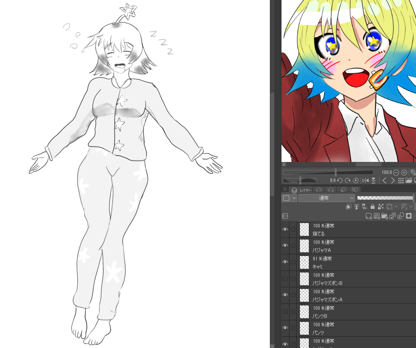Show the パジャマズボンB layer
This screenshot has width=416, height=348.
point(285,279)
